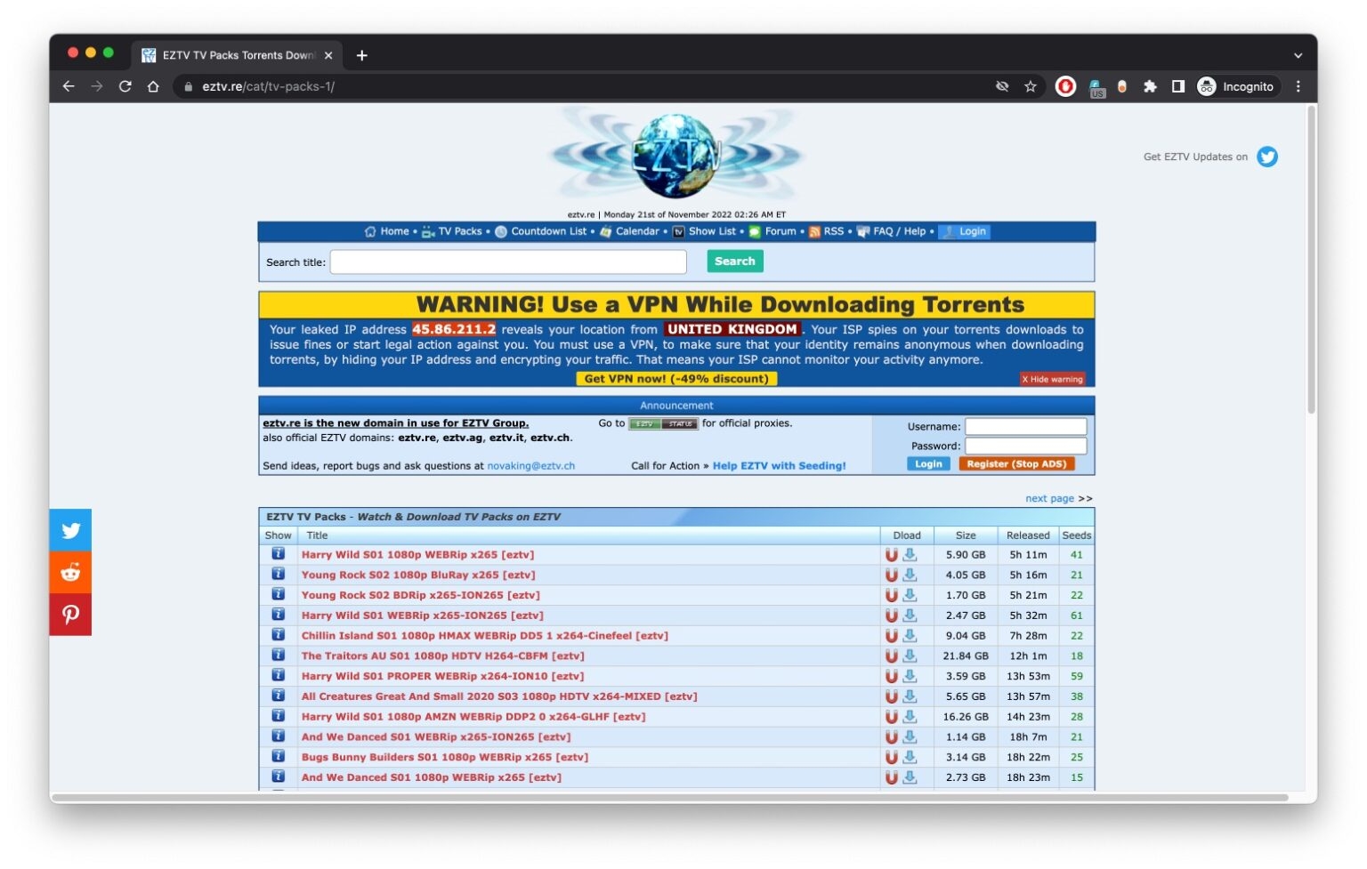Share the page via the Pinterest sidebar icon
Screen dimensions: 1367x869
[70, 614]
